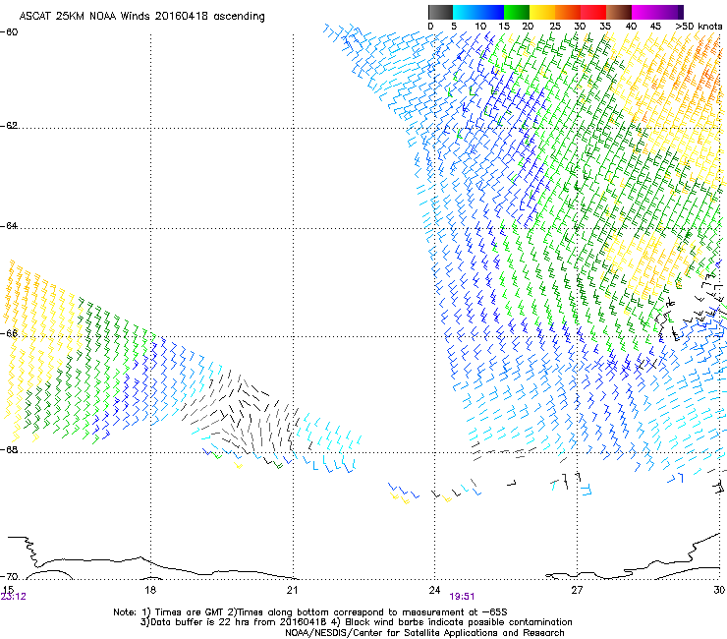Click the note line 'Times are GMT'
The height and width of the screenshot is (639, 727).
[x=190, y=612]
